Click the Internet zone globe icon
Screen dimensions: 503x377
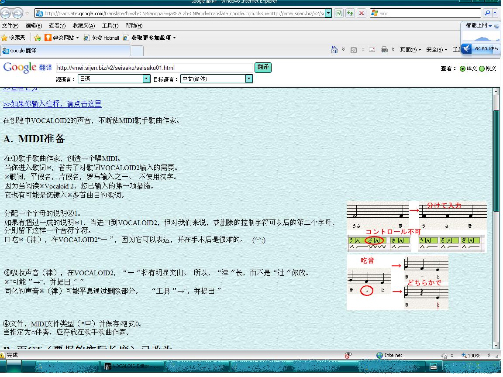pos(379,355)
